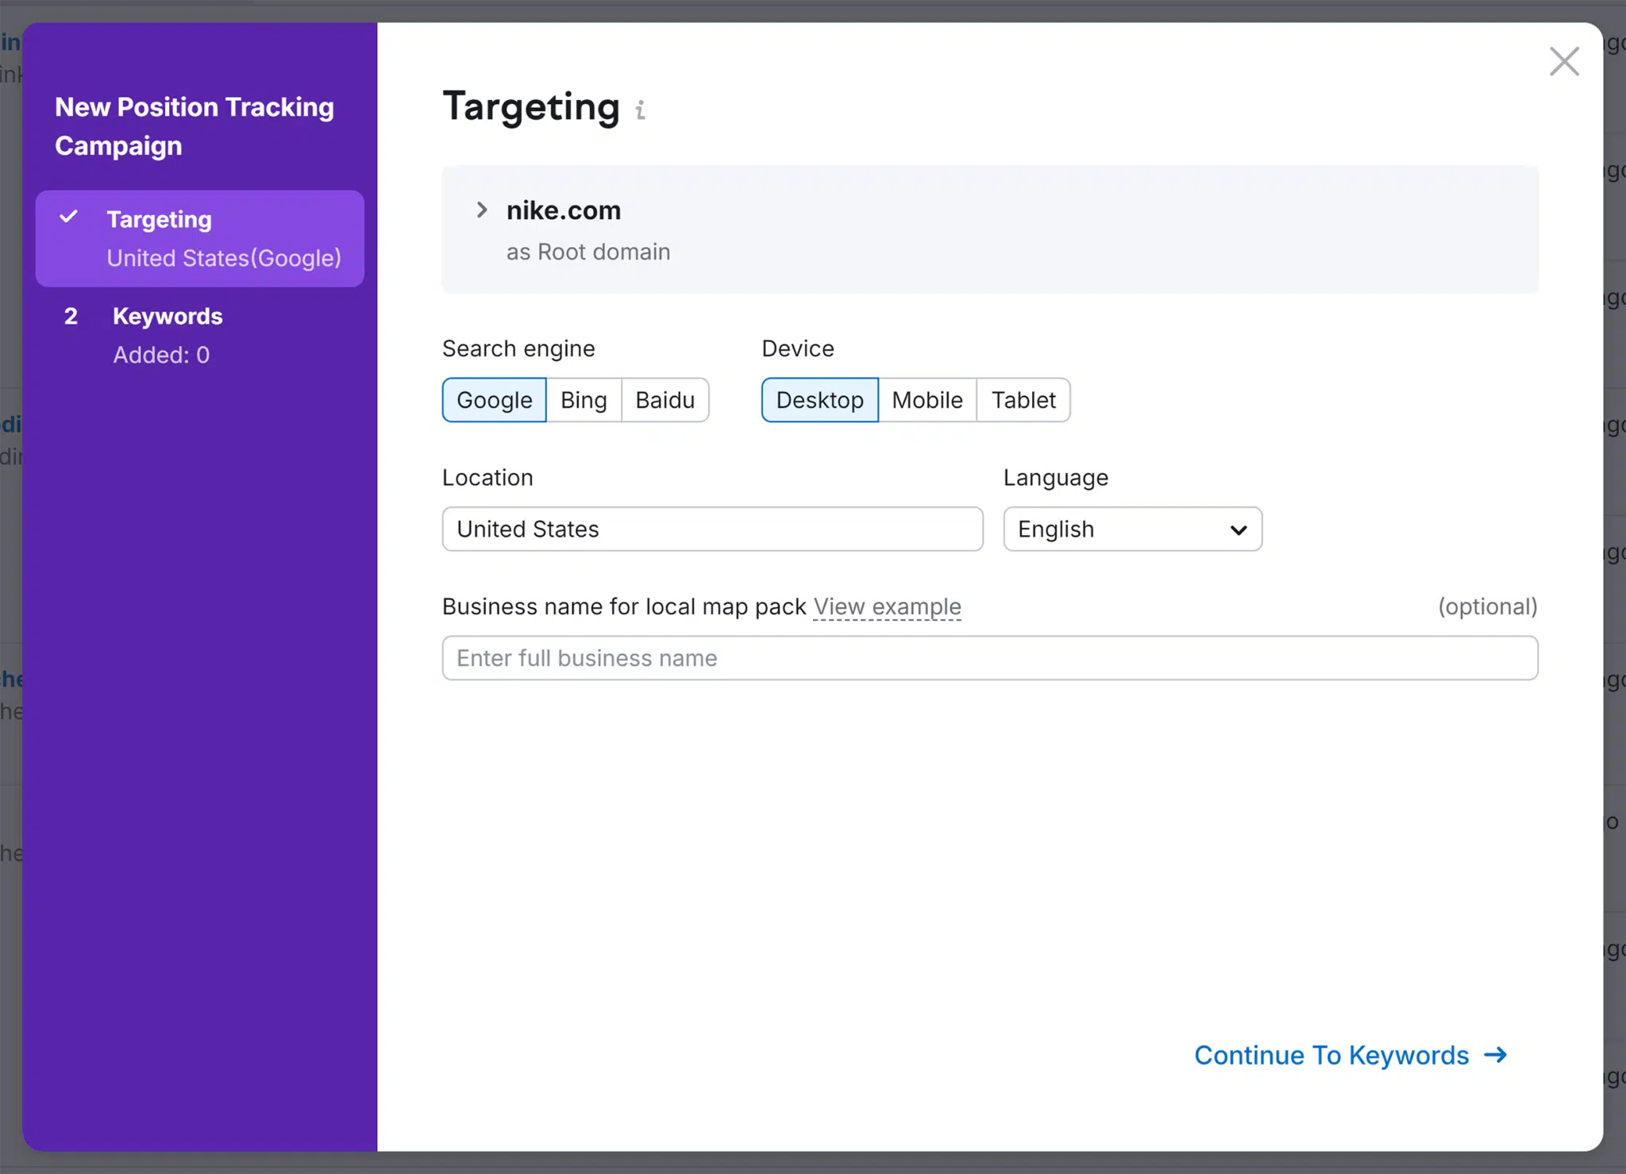Click the arrow icon after Continue To Keywords
This screenshot has height=1174, width=1626.
1496,1055
